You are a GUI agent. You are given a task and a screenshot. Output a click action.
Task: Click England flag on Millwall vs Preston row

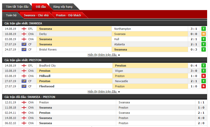[24, 76]
